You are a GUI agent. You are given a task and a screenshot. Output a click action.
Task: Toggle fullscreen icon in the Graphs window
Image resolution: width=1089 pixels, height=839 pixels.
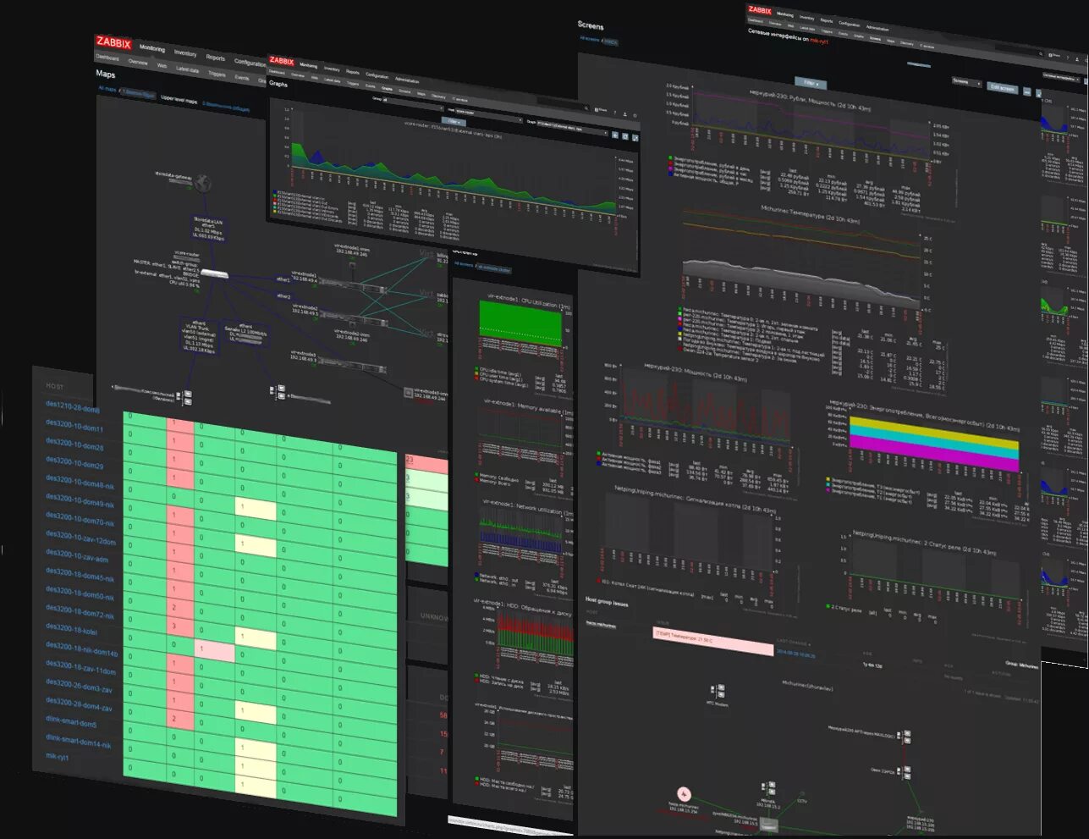point(635,137)
